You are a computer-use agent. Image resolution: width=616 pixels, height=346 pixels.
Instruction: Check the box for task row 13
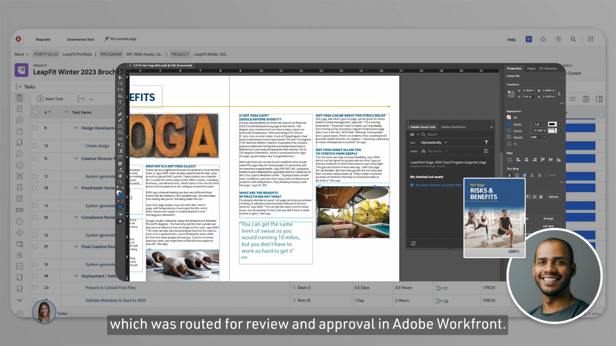35,188
